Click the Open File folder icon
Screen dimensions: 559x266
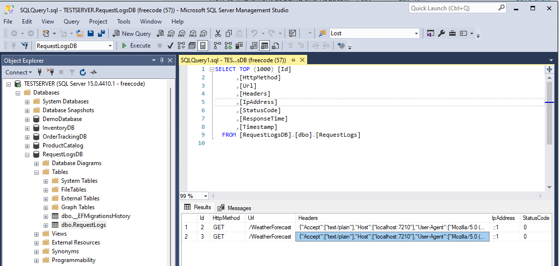pyautogui.click(x=80, y=33)
